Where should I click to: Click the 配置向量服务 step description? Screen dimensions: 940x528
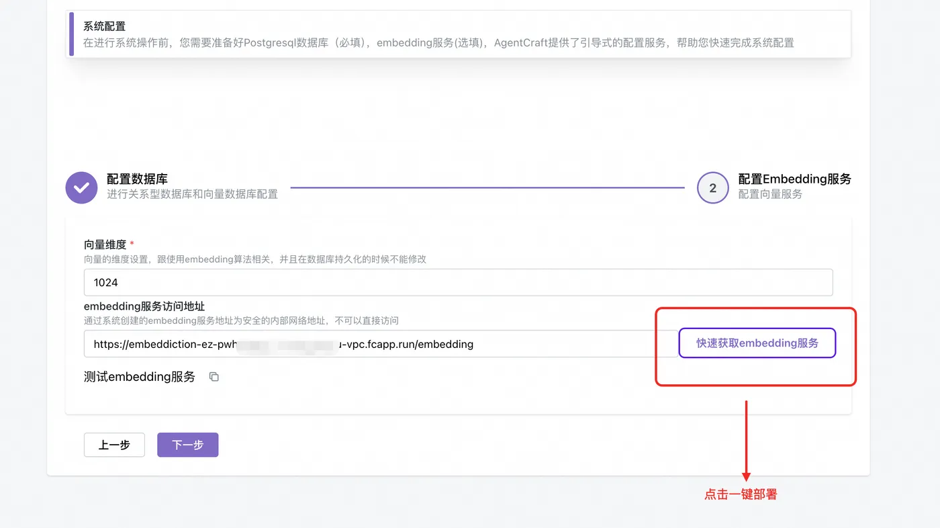770,194
